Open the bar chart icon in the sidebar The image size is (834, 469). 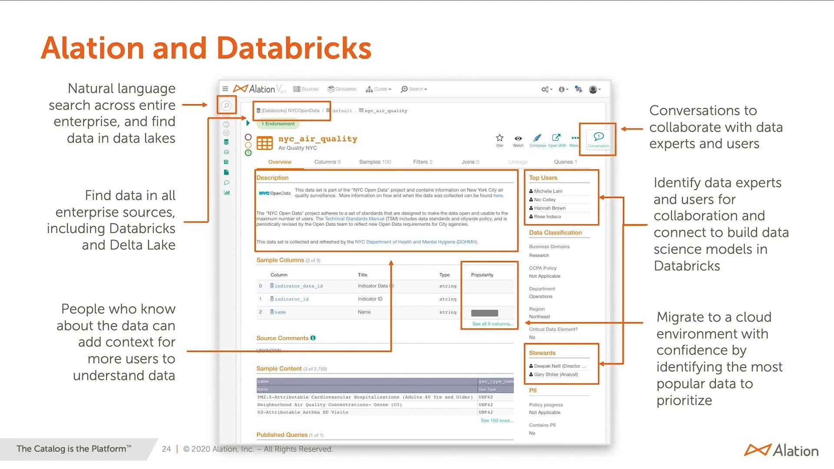tap(227, 192)
